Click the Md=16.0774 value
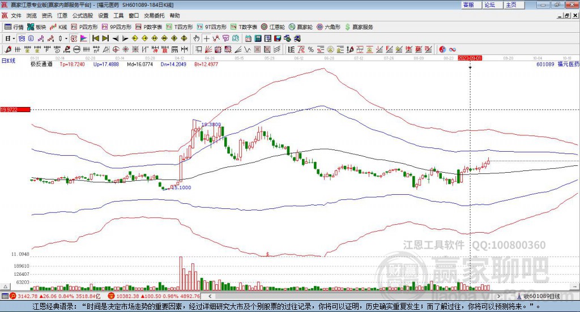 (x=140, y=65)
